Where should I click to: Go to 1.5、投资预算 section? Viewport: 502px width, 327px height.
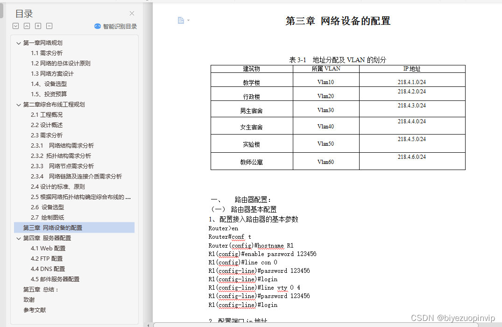[49, 94]
